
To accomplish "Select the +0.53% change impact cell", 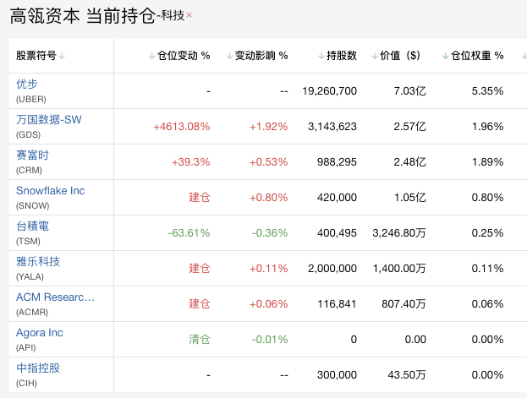I will (x=268, y=162).
